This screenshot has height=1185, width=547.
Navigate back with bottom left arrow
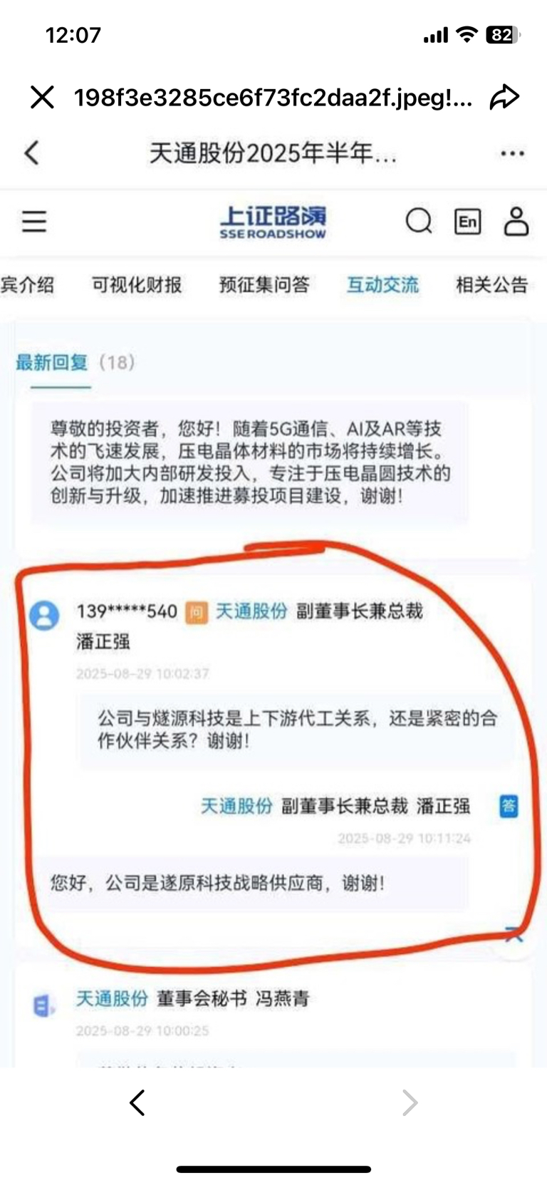click(x=137, y=1102)
